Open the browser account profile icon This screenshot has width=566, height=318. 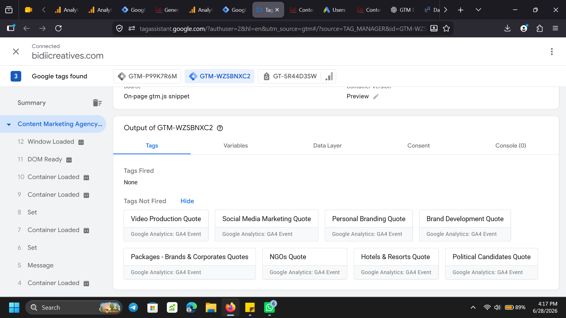(x=524, y=28)
